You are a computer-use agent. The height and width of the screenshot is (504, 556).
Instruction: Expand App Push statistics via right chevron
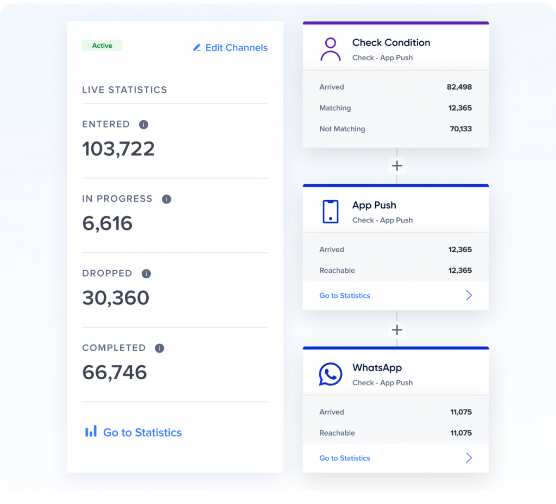[469, 295]
